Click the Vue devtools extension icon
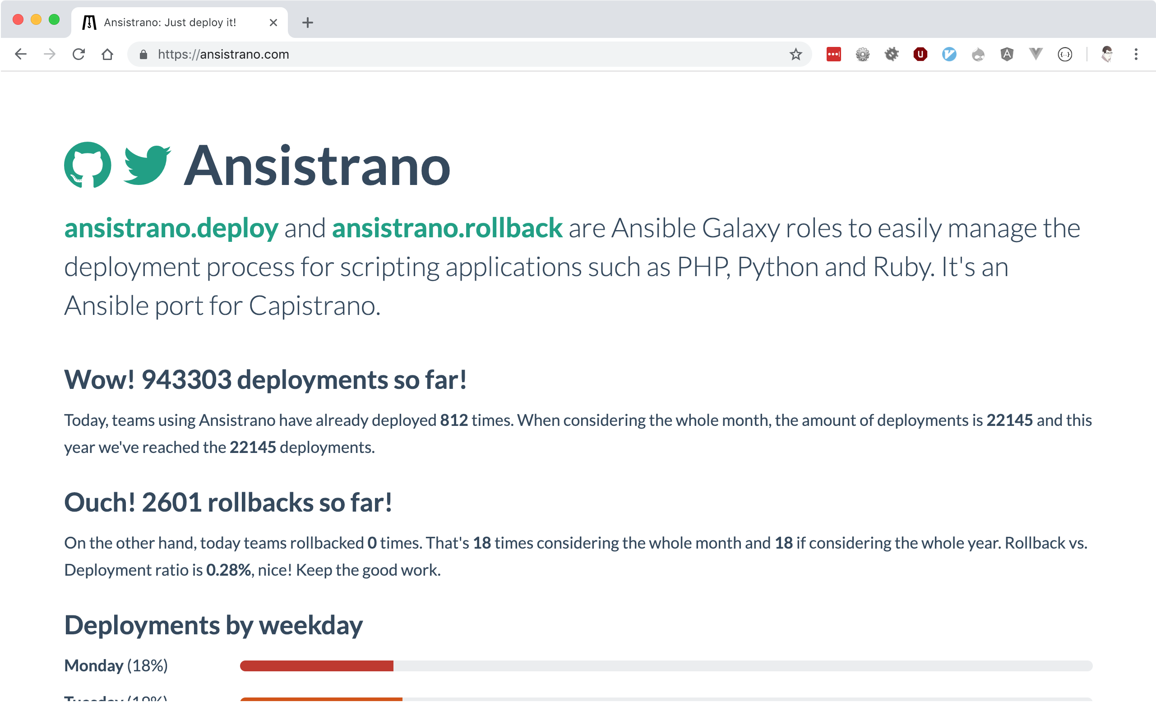The height and width of the screenshot is (702, 1156). 1036,55
